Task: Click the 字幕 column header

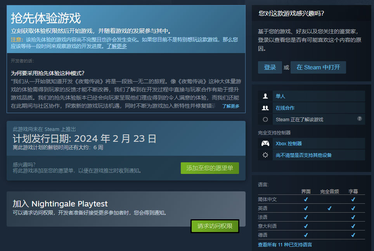Action: (x=353, y=191)
